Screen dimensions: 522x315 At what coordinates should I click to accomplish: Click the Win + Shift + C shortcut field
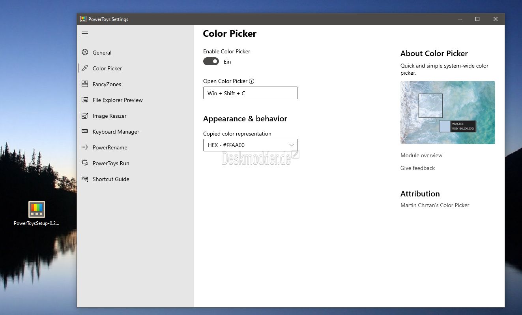coord(251,93)
